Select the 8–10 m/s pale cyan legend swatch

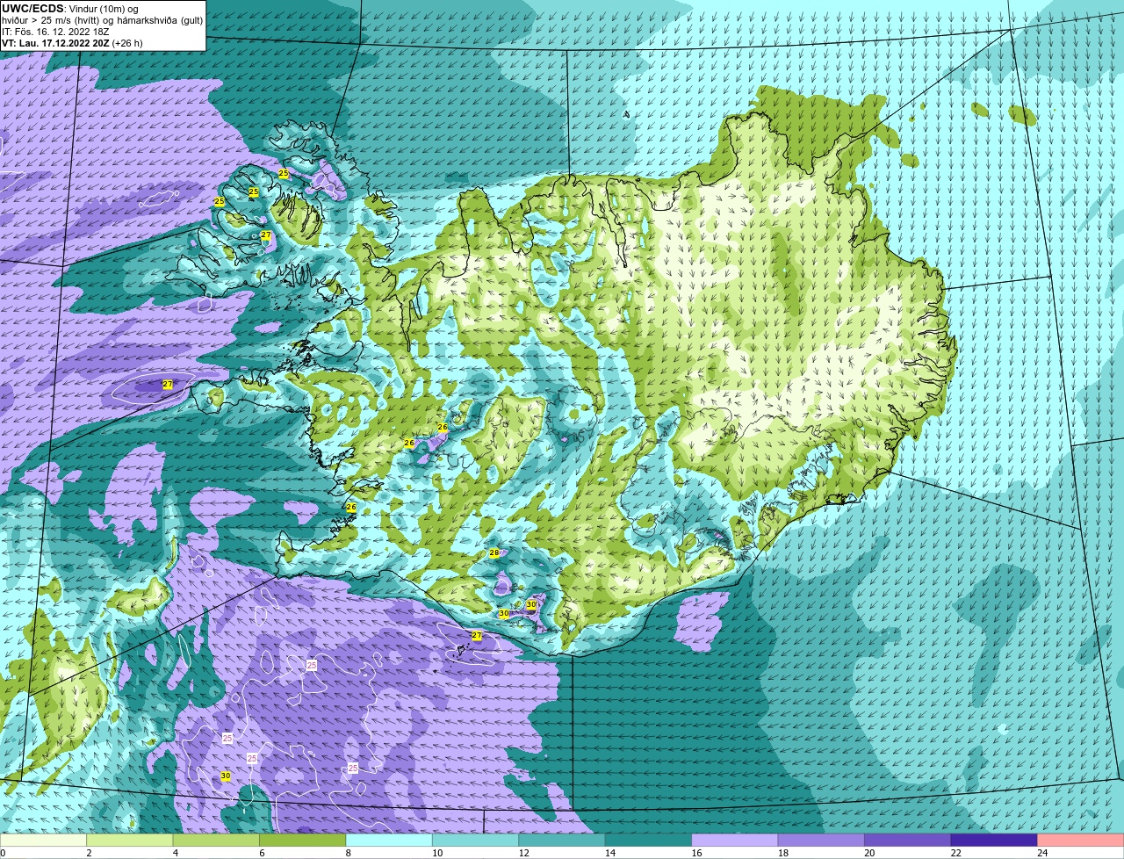[390, 840]
